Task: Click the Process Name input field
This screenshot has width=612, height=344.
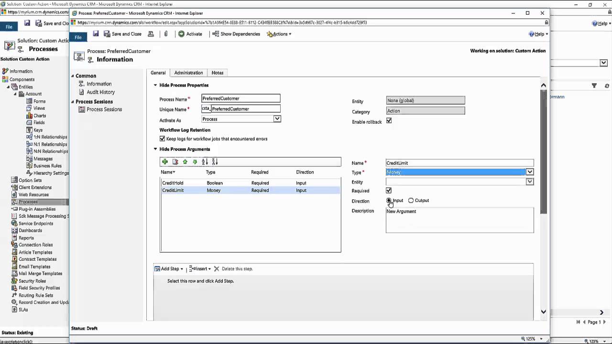Action: pos(241,98)
